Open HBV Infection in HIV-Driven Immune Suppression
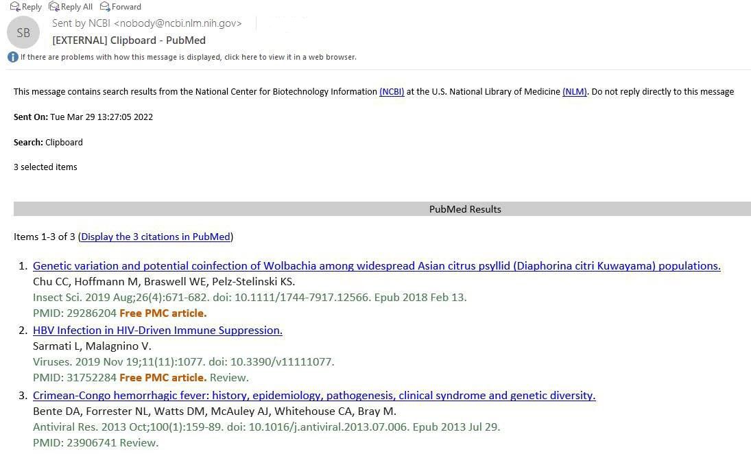Image resolution: width=751 pixels, height=454 pixels. click(x=158, y=330)
